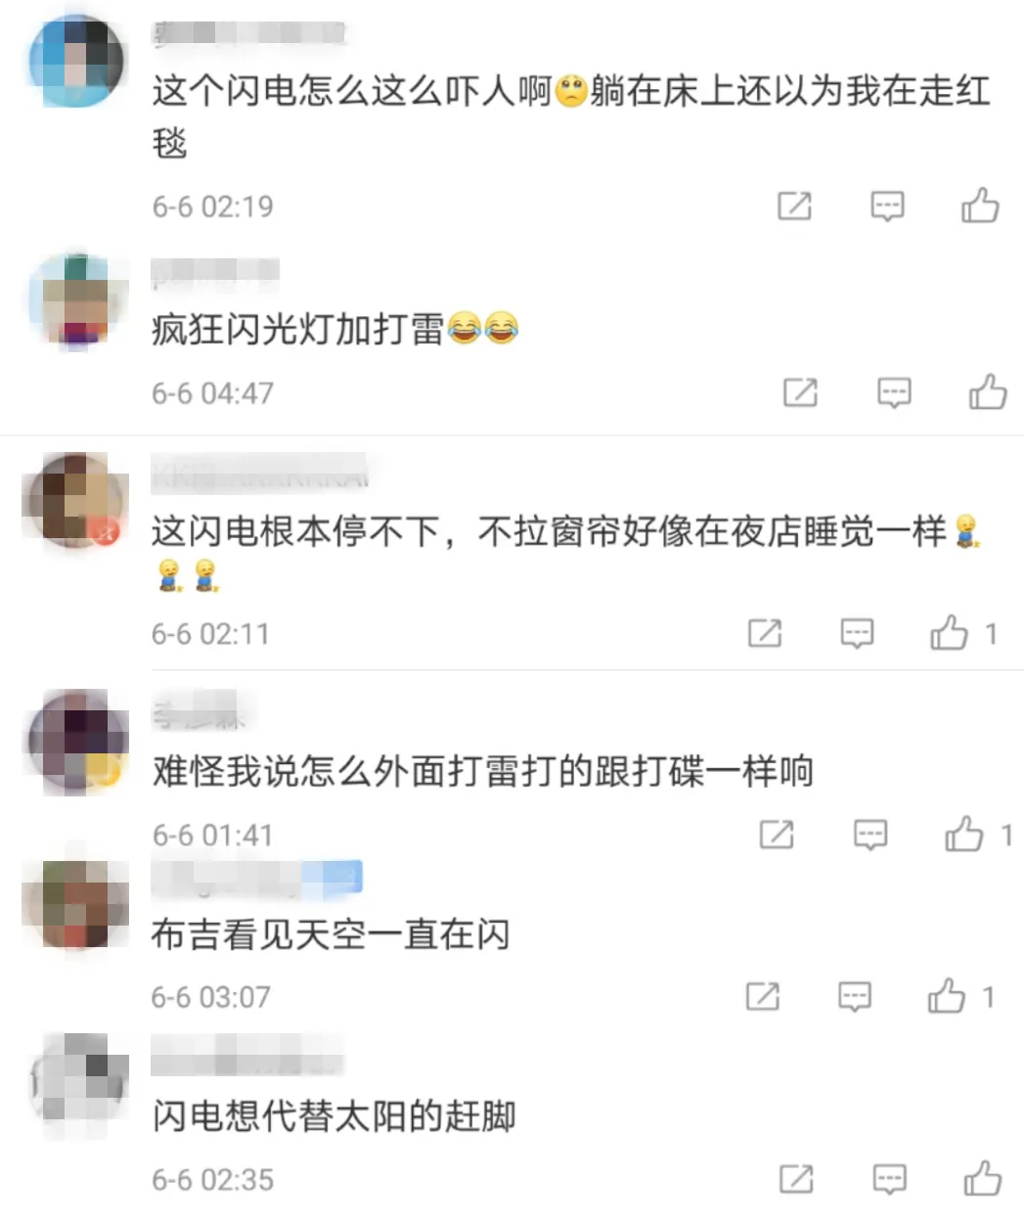This screenshot has height=1224, width=1024.
Task: Like the 疯狂闪光灯加打雷 comment
Action: [x=987, y=391]
